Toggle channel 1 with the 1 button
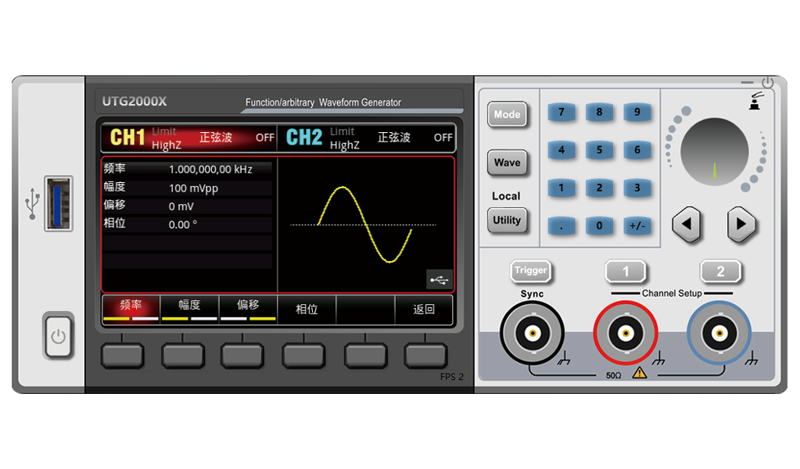 click(626, 272)
